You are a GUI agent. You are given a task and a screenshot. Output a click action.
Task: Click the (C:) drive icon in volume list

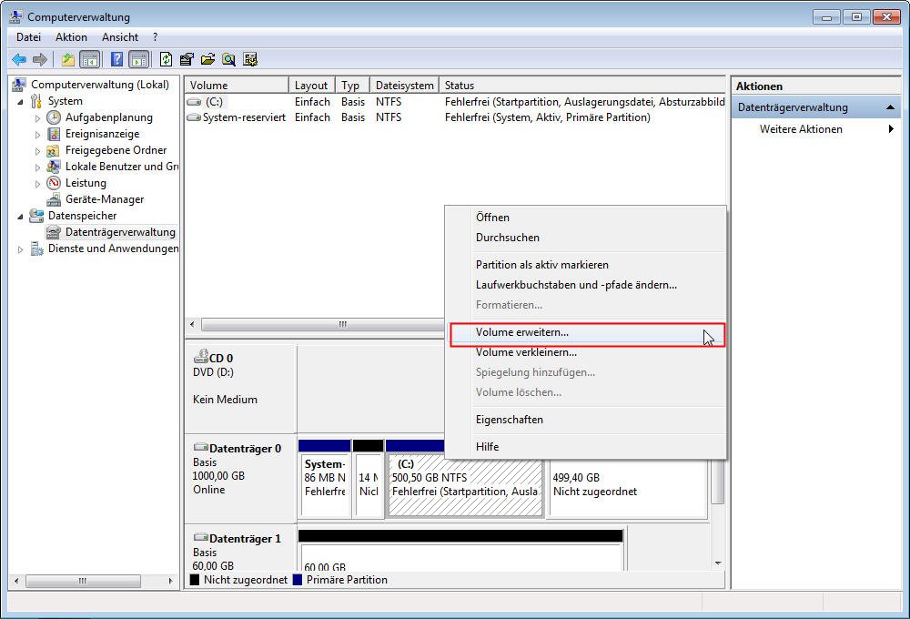[x=194, y=102]
